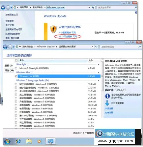Click the forward arrow in the rear window

[8, 8]
